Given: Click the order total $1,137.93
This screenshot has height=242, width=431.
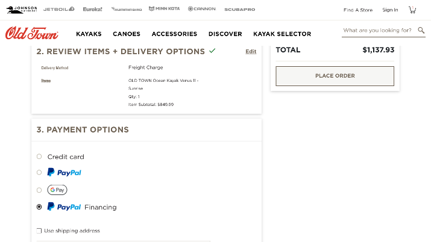Looking at the screenshot, I should click(x=378, y=50).
